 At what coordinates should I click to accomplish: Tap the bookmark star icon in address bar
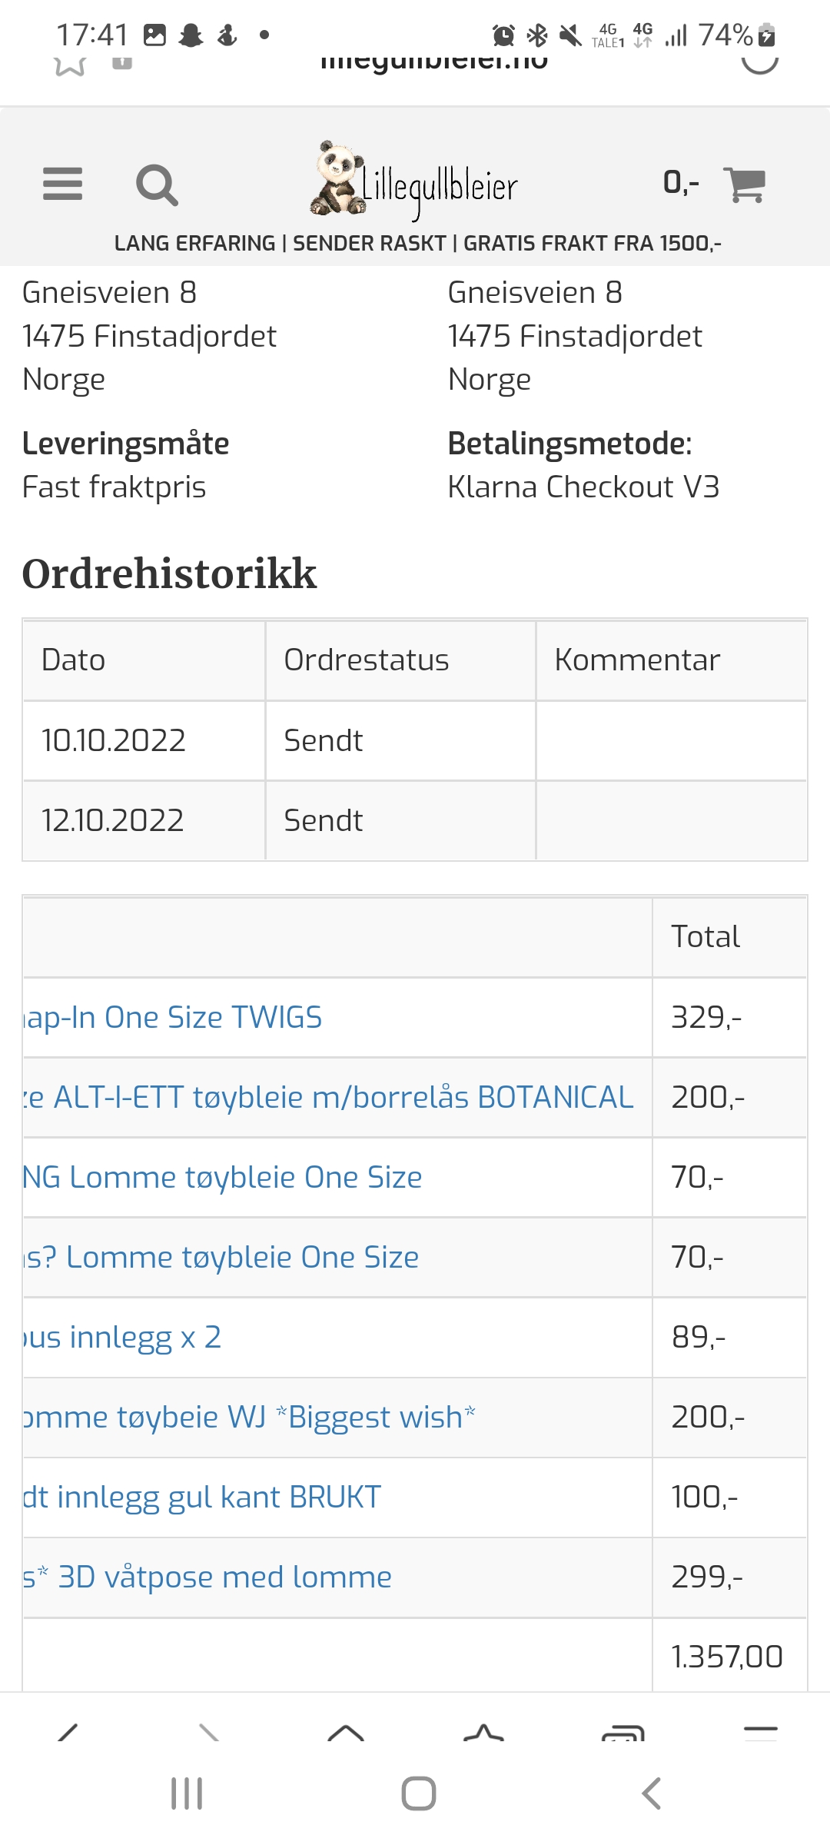[x=70, y=63]
